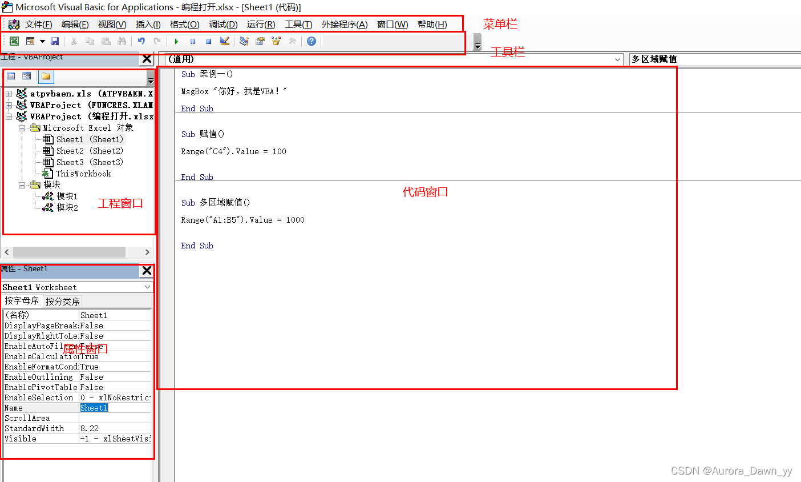
Task: Collapse the 模块 folder node
Action: [x=22, y=185]
